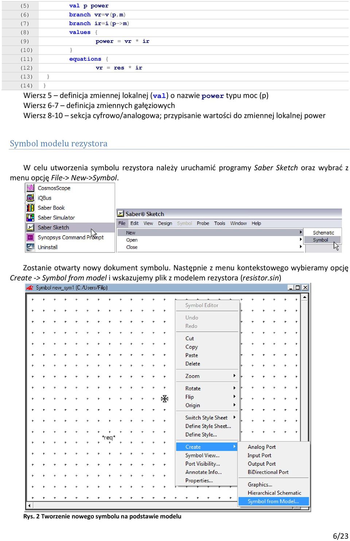This screenshot has width=350, height=541.
Task: Close the Symbol new_sym1 window
Action: tap(305, 287)
